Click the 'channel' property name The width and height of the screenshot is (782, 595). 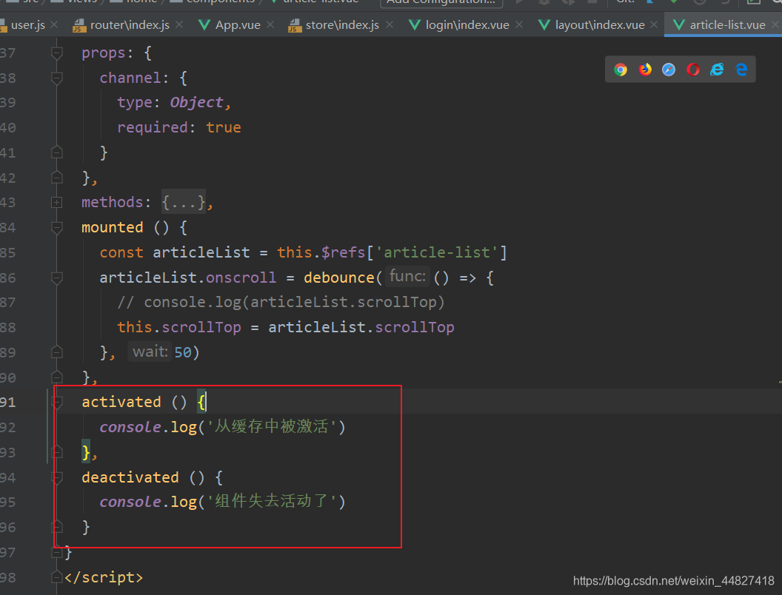(130, 78)
